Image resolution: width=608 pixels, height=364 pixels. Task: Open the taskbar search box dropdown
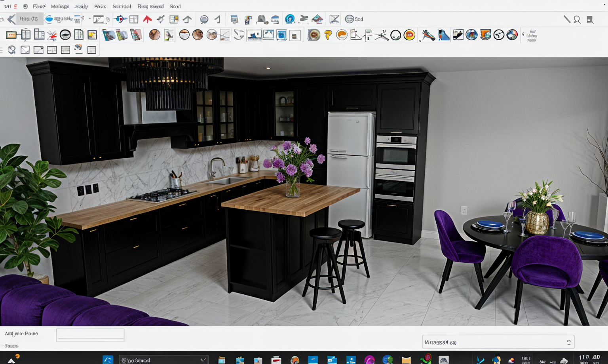(203, 360)
